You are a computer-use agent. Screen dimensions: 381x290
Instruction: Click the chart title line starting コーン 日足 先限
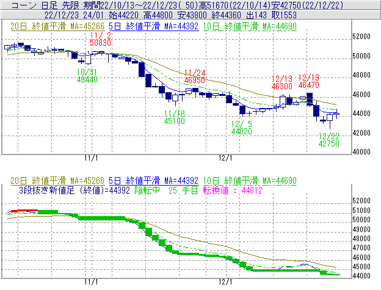coord(177,5)
